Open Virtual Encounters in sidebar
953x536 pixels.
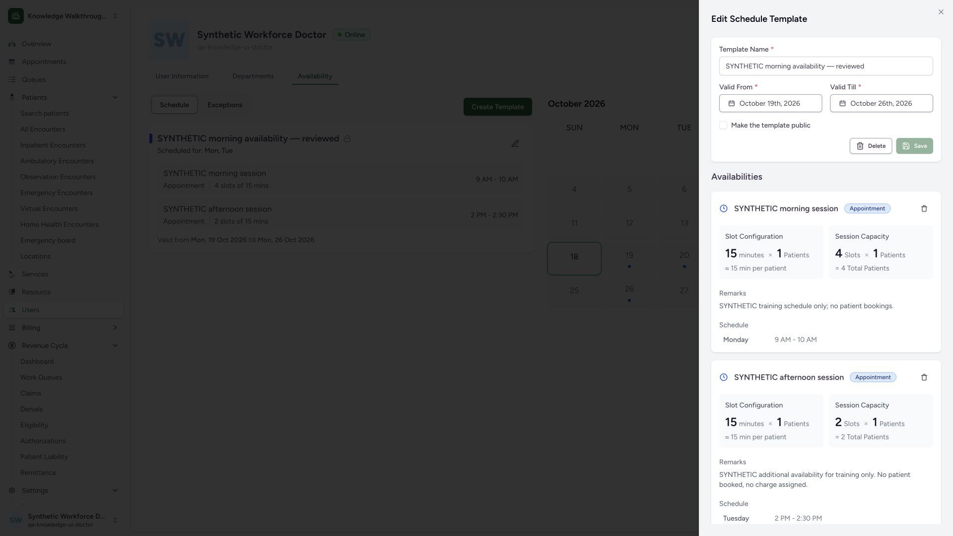point(49,208)
